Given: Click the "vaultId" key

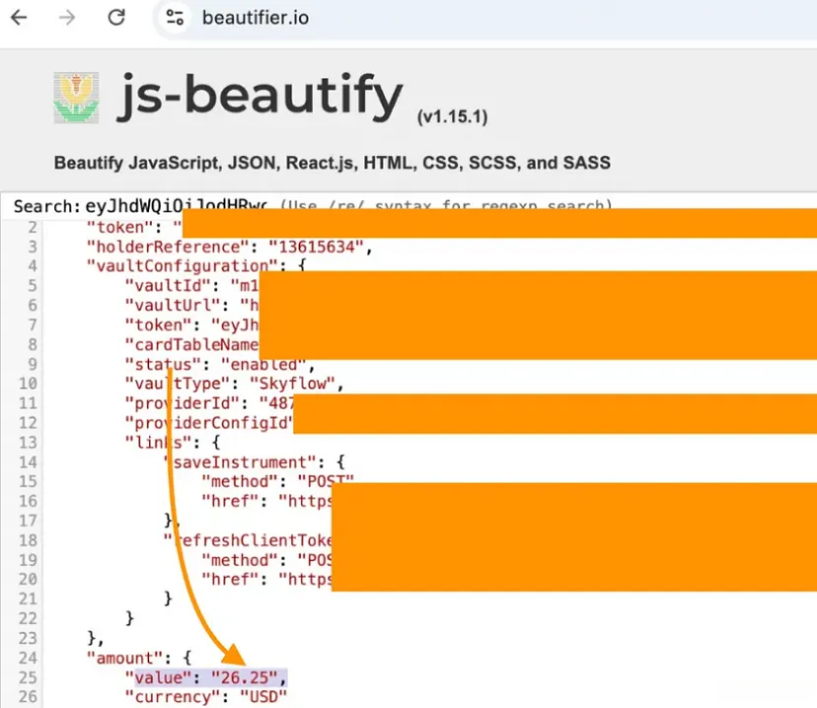Looking at the screenshot, I should 168,285.
